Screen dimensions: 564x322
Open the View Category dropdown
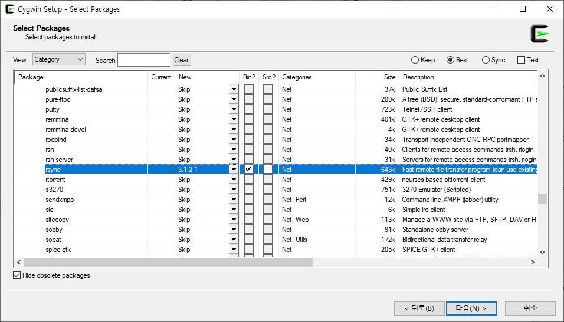[59, 59]
